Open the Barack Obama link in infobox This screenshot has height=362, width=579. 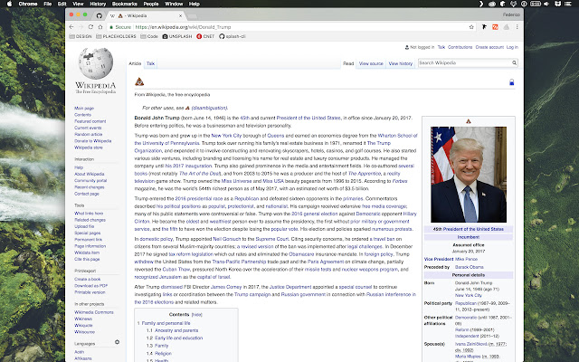coord(469,267)
